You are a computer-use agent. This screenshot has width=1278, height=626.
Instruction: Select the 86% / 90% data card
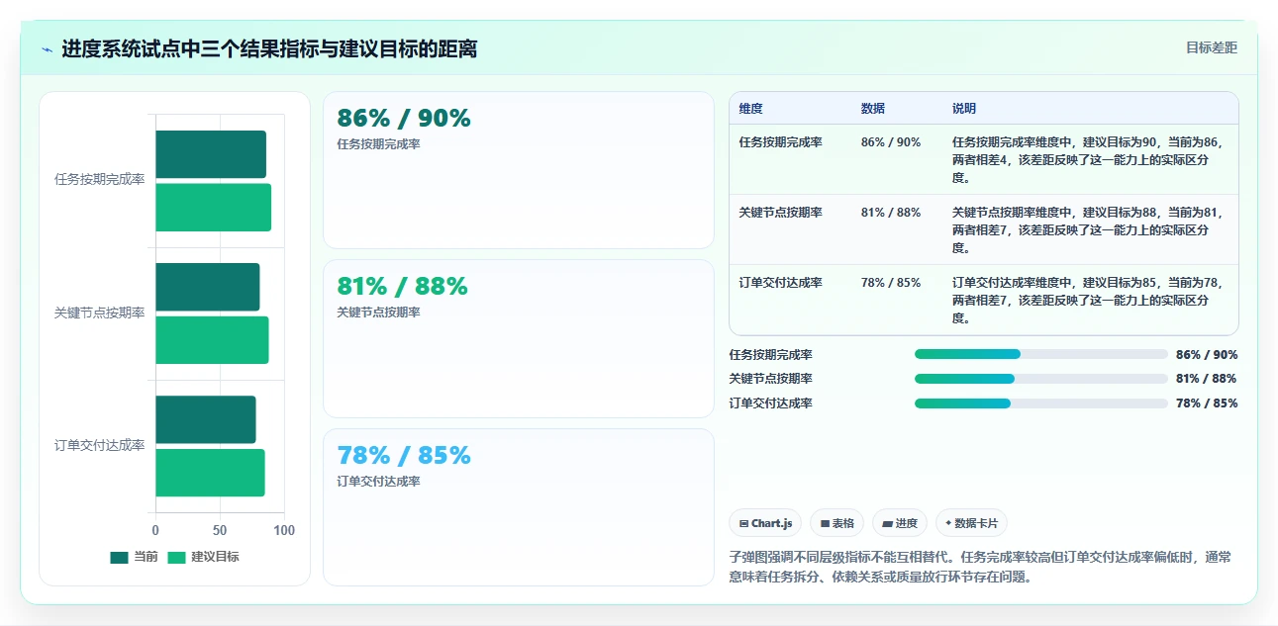coord(518,170)
